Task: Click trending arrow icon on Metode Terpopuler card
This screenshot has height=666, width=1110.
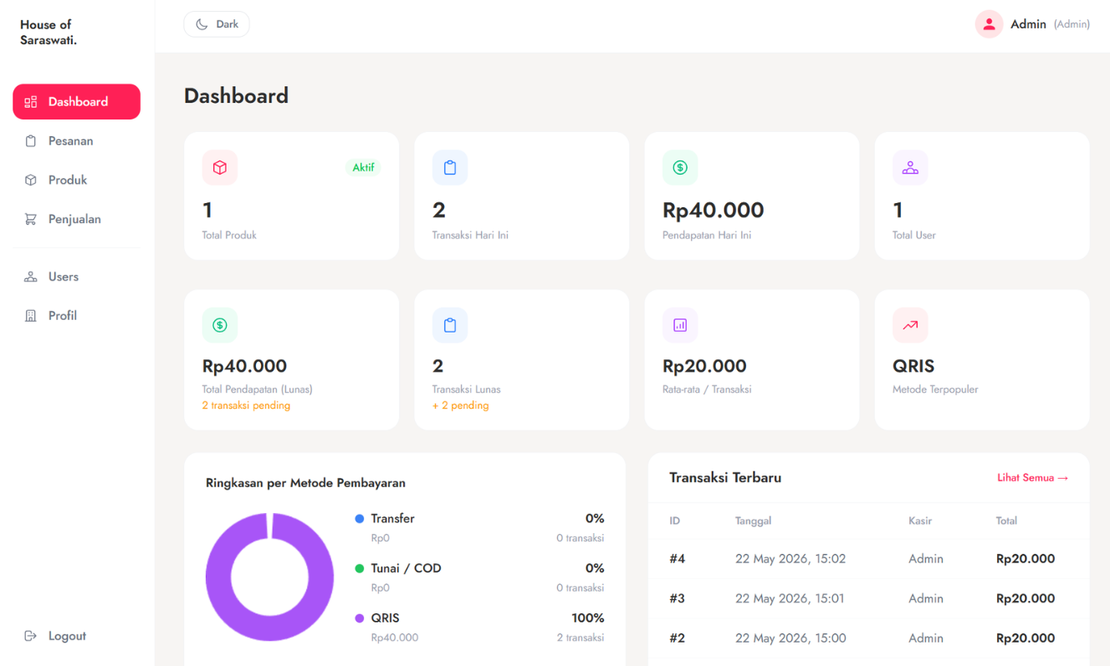Action: [910, 325]
